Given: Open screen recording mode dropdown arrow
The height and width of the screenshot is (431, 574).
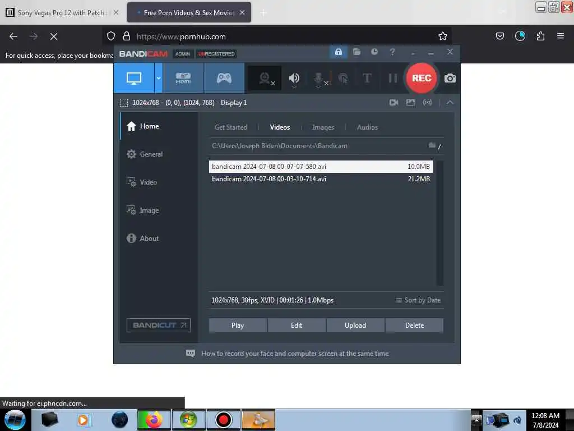Looking at the screenshot, I should 159,78.
